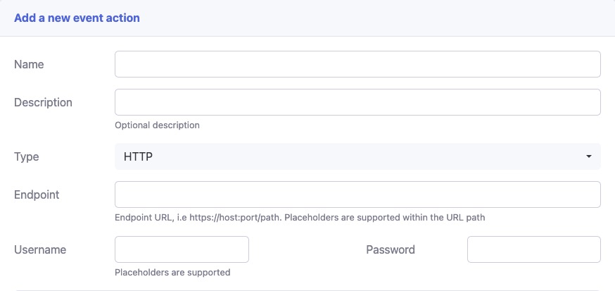The image size is (615, 291).
Task: Click "Placeholders are supported" hint under Username
Action: coord(172,272)
